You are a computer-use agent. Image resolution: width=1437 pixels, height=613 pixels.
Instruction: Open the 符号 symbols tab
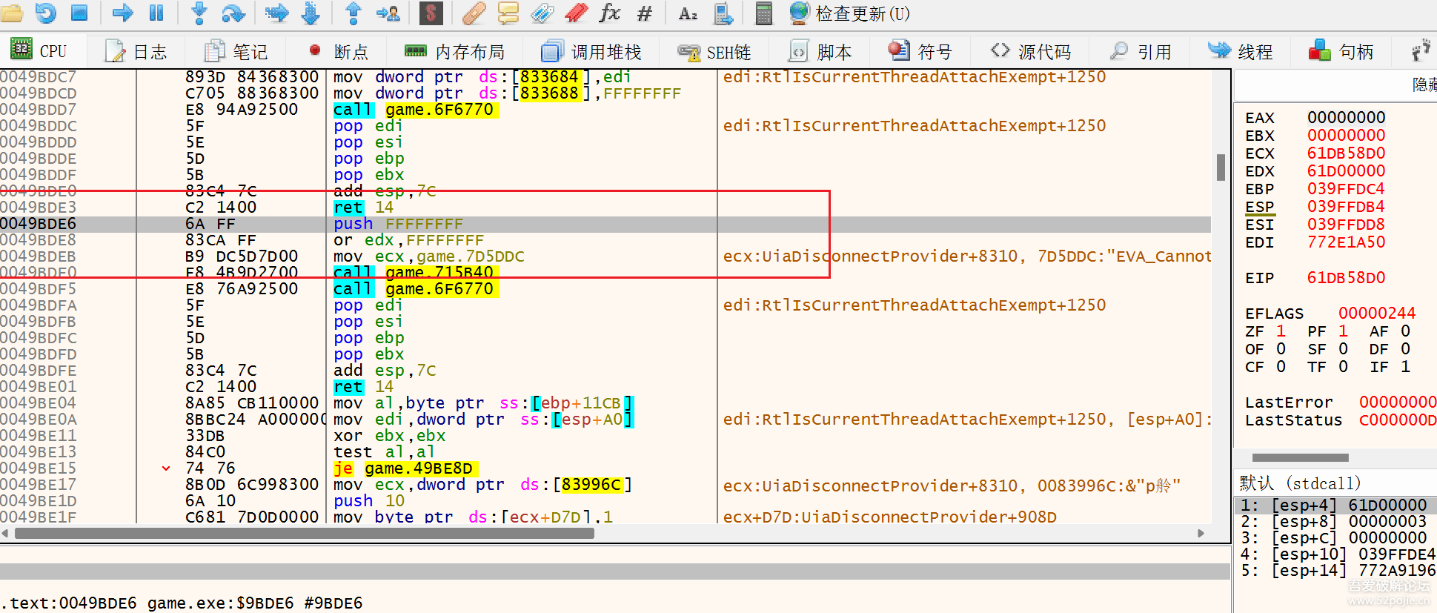point(920,51)
